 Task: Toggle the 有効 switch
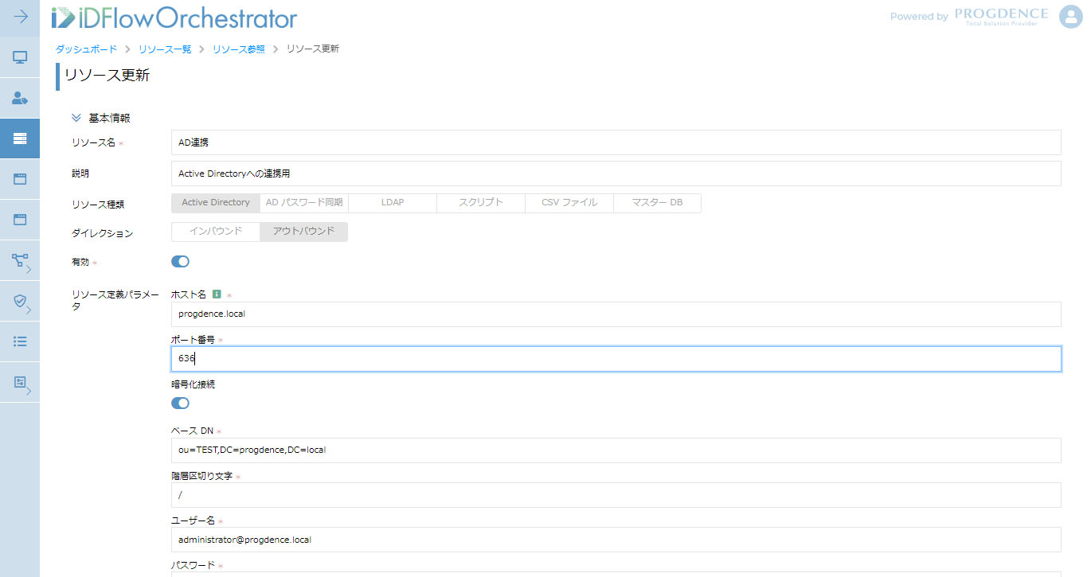[180, 262]
